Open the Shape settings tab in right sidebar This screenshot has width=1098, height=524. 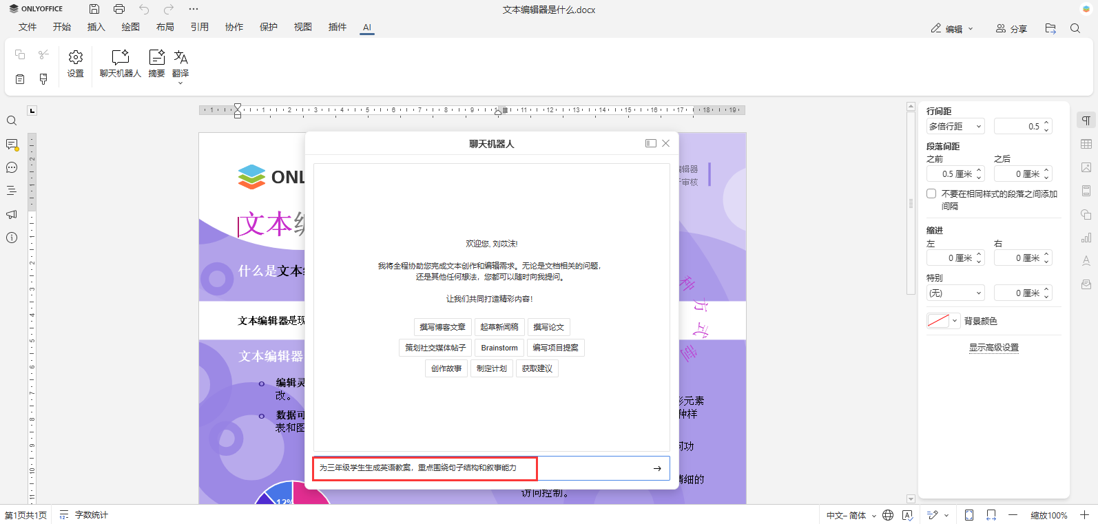(x=1086, y=214)
